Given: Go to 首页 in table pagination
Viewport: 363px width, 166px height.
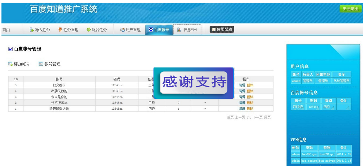Looking at the screenshot, I should coord(230,117).
